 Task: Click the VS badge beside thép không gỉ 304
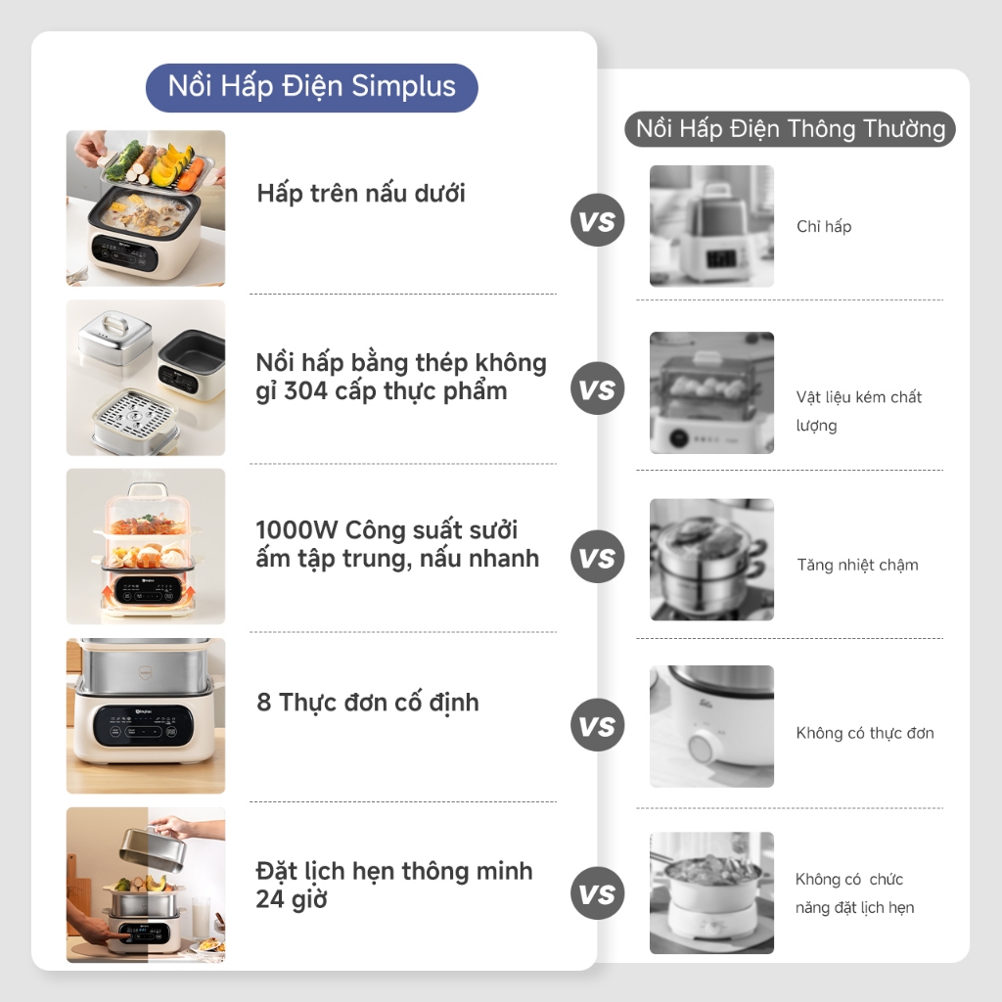tap(598, 388)
